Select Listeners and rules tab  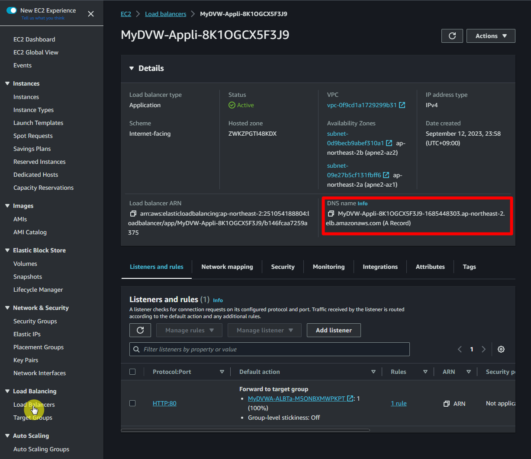pyautogui.click(x=157, y=267)
